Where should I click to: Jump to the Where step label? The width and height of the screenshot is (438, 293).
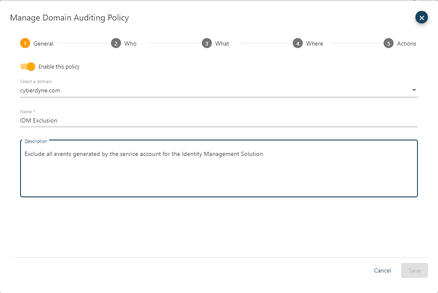(x=314, y=43)
